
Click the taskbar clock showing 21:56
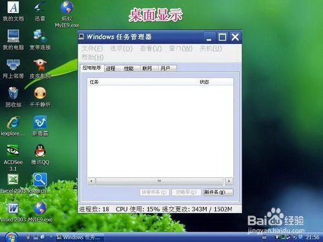tap(313, 237)
